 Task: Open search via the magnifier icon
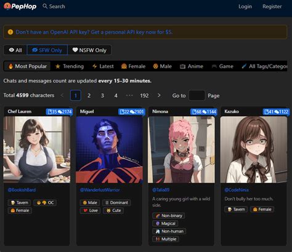pos(45,6)
